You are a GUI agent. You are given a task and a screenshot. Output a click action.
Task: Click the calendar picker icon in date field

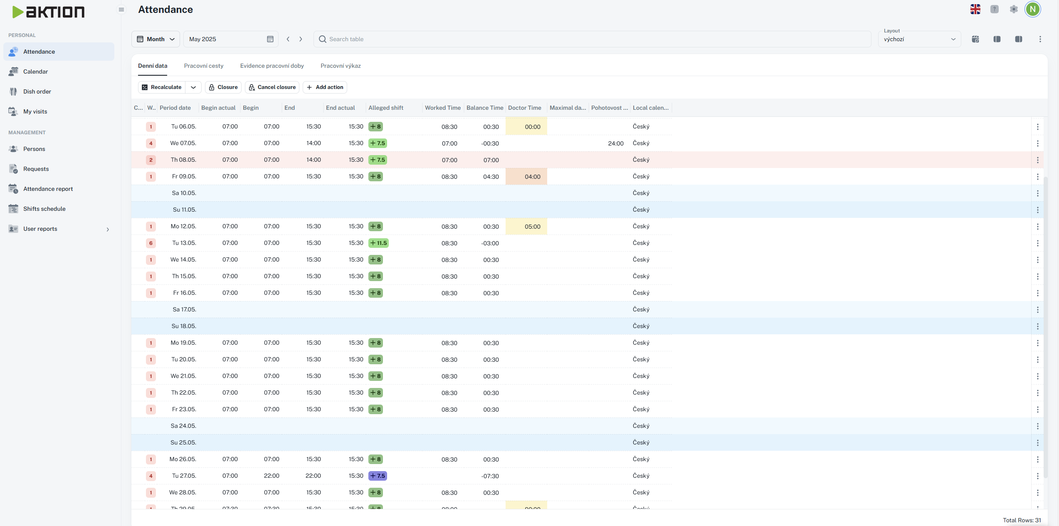click(x=270, y=39)
